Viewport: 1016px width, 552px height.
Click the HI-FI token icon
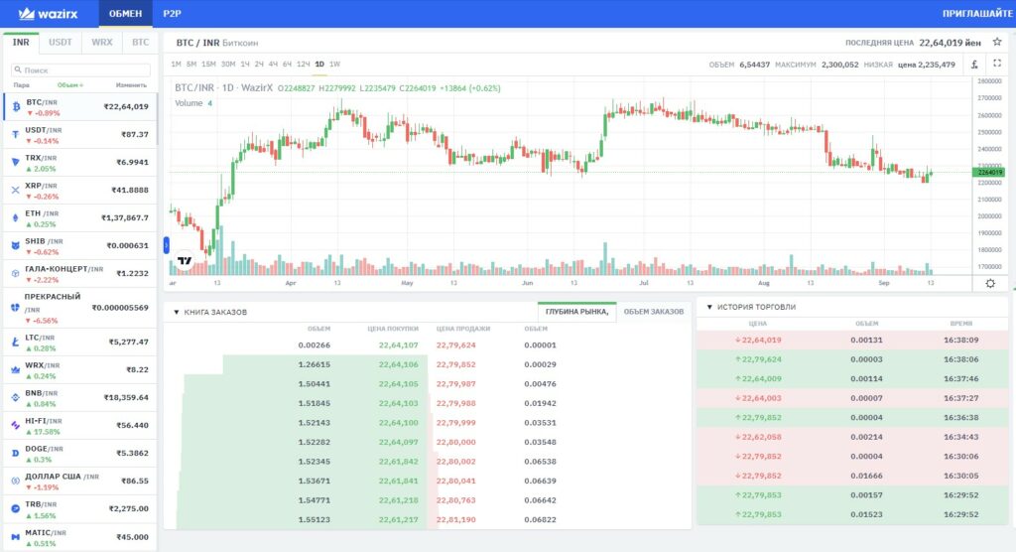click(16, 426)
